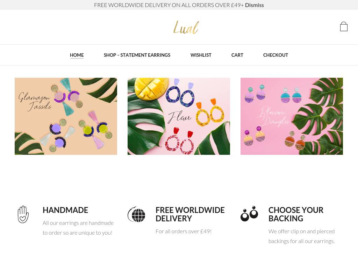
Task: Click the Handmade heading
Action: point(65,210)
